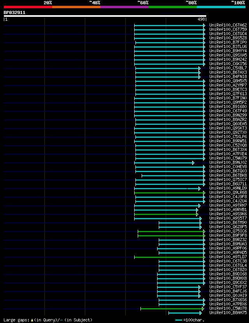The image size is (249, 323).
Task: Select the UniRef100_C6TF49 label
Action: pos(228,111)
